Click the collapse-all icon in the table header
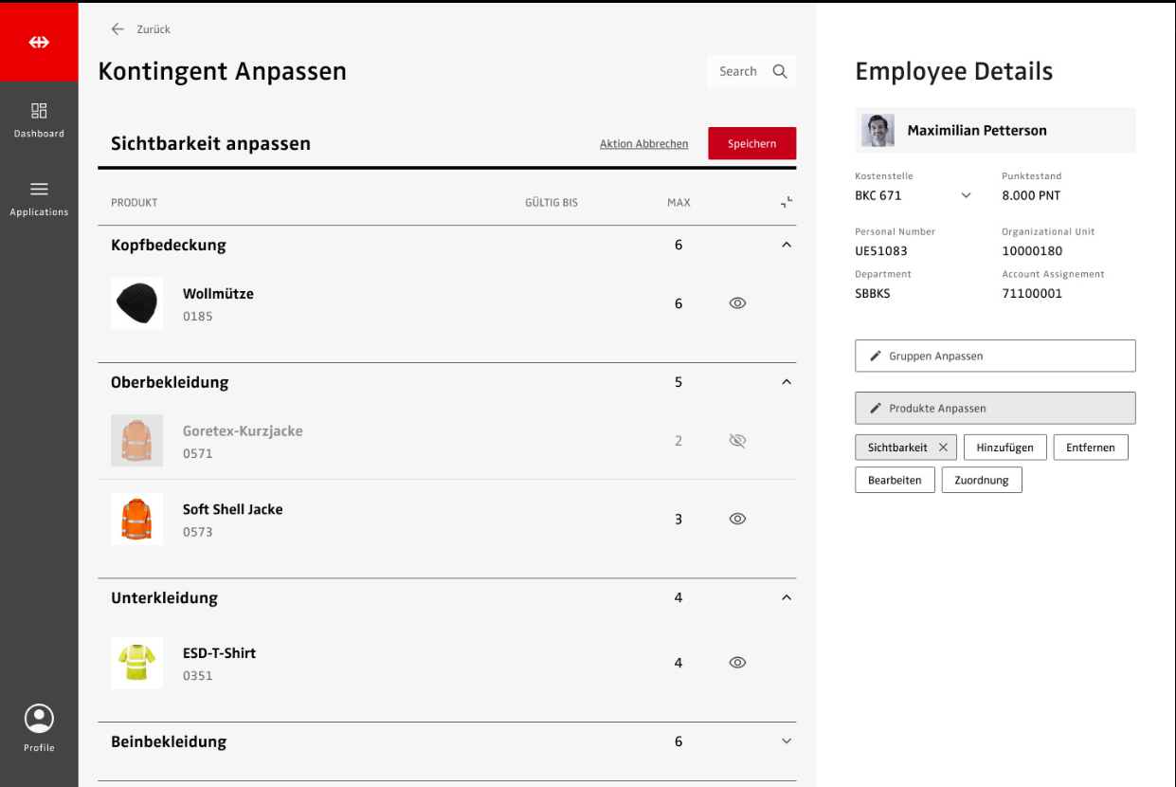 [786, 202]
